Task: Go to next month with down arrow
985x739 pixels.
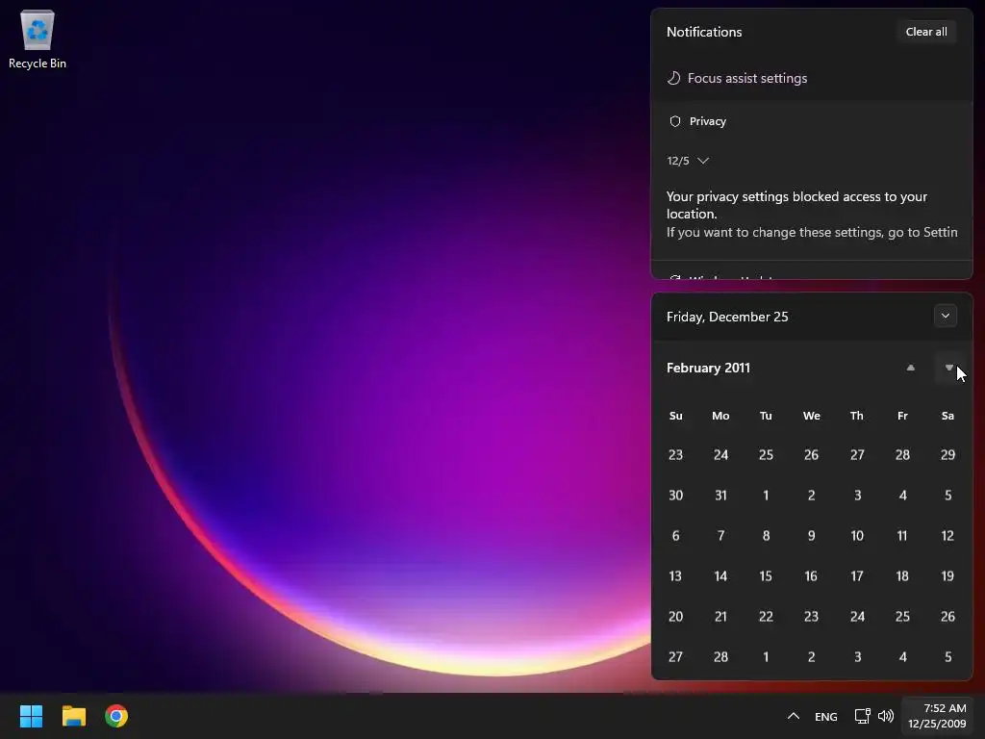Action: click(948, 368)
